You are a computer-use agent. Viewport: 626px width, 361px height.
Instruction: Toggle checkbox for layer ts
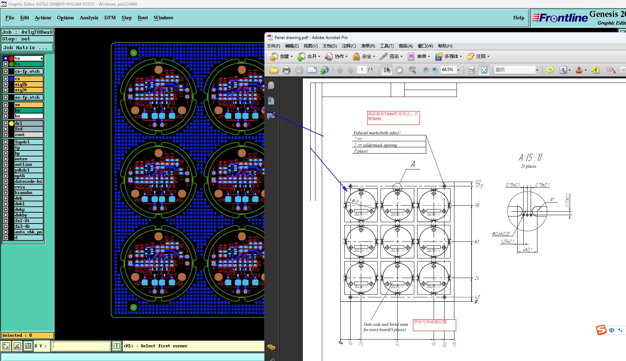point(6,64)
